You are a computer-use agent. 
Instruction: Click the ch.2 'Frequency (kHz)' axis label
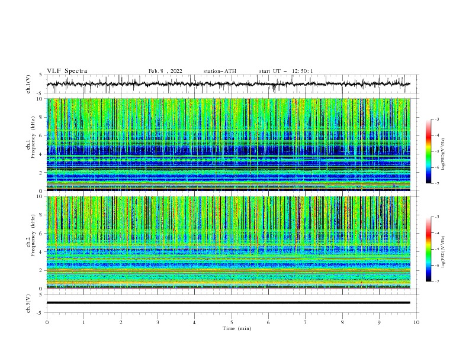pos(33,235)
